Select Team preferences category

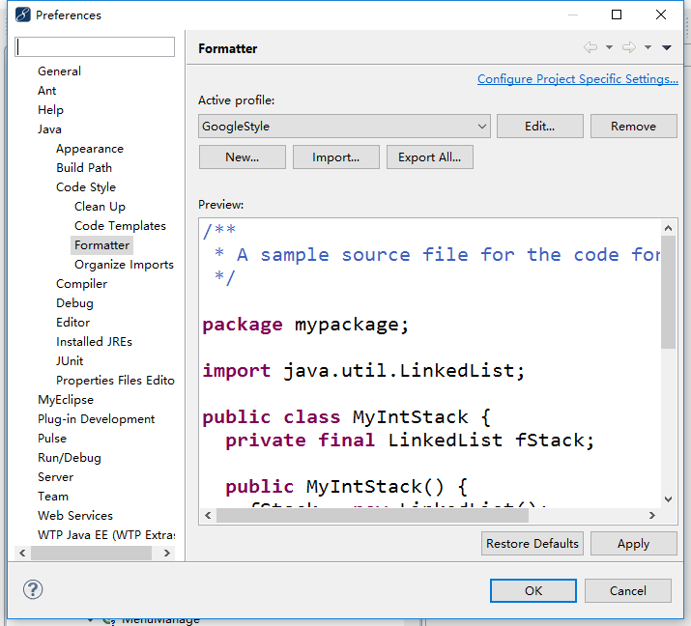(53, 497)
